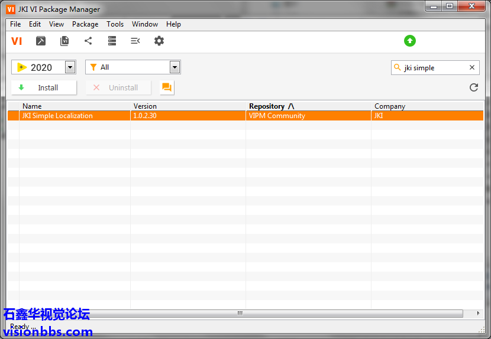This screenshot has width=491, height=339.
Task: Click the green update arrow icon
Action: (410, 41)
